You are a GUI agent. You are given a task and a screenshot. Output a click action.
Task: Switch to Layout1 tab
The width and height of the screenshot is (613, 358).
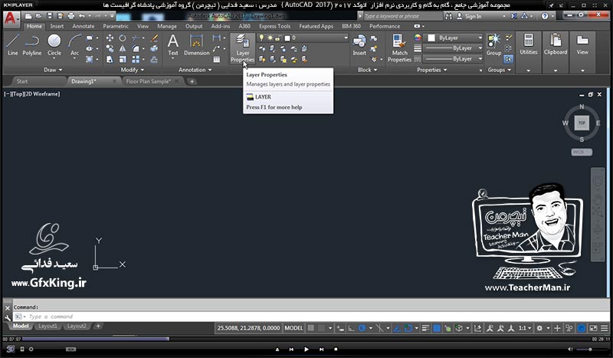48,326
